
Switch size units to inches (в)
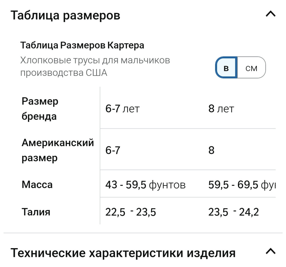[226, 68]
